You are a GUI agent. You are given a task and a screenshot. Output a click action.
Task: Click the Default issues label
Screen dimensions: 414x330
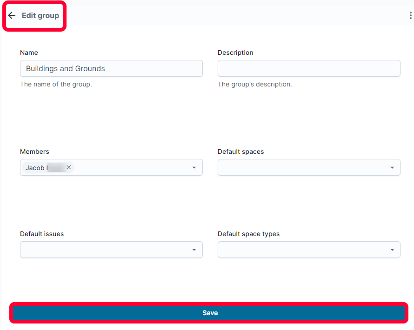(42, 234)
